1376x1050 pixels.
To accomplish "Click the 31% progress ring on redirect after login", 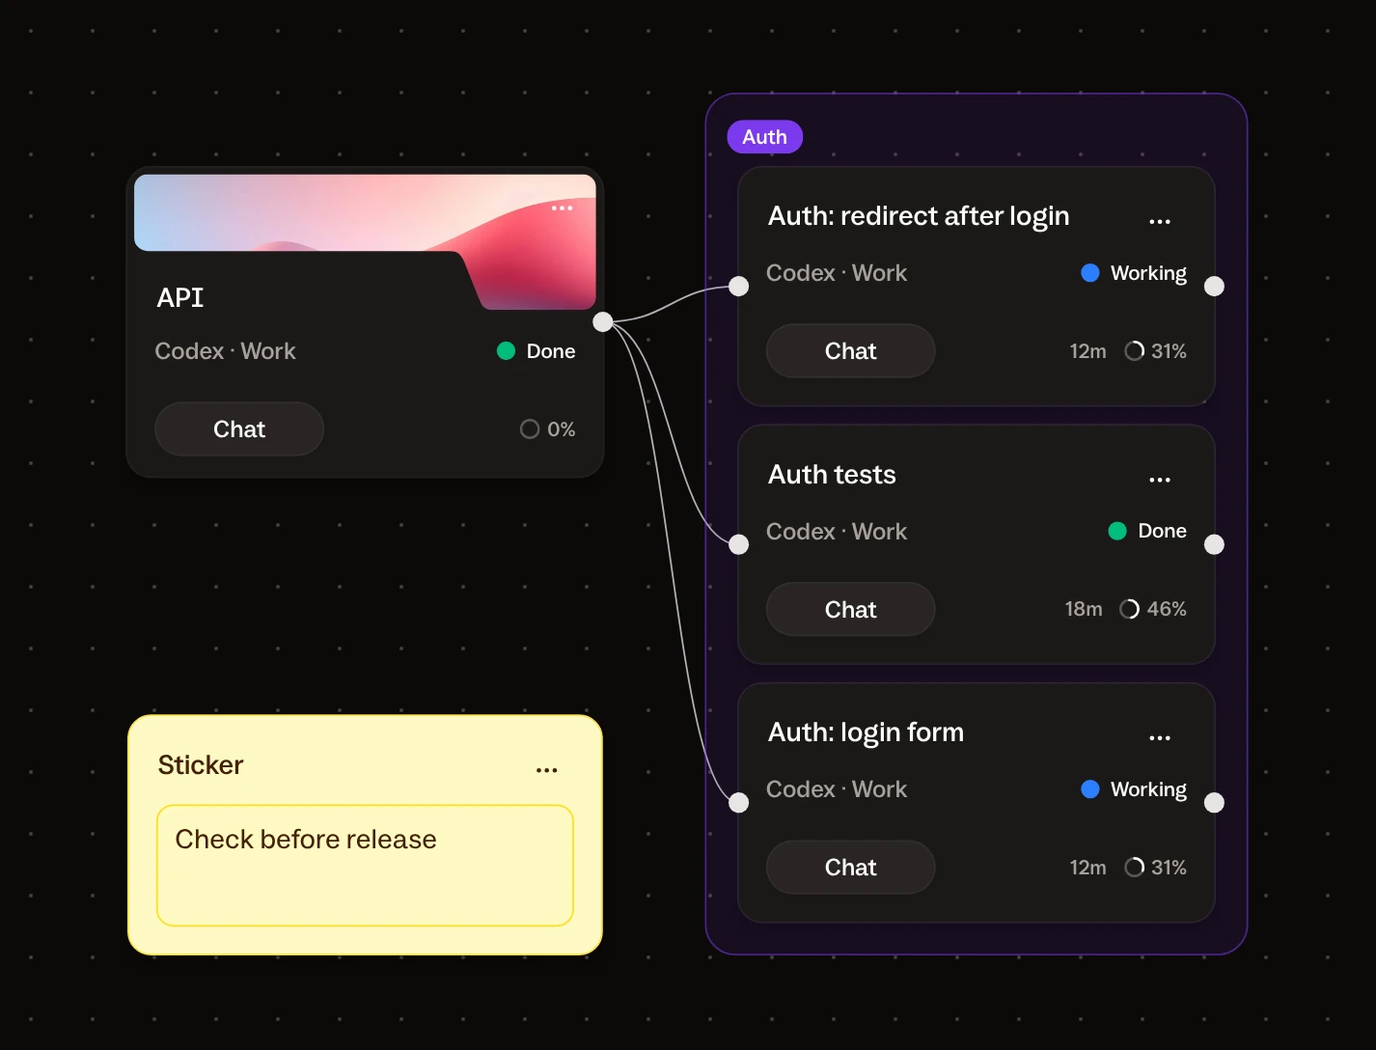I will tap(1135, 351).
